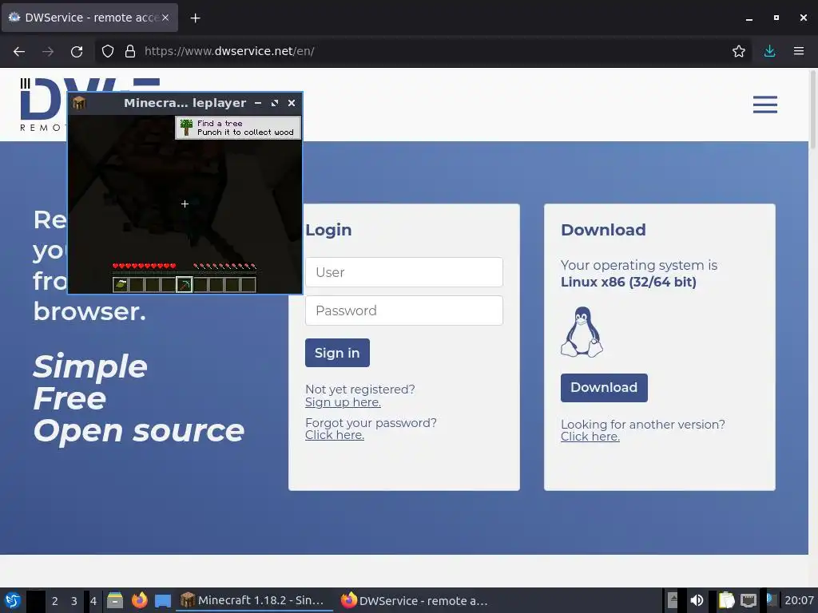This screenshot has width=818, height=613.
Task: Focus the Password input field
Action: tap(403, 310)
